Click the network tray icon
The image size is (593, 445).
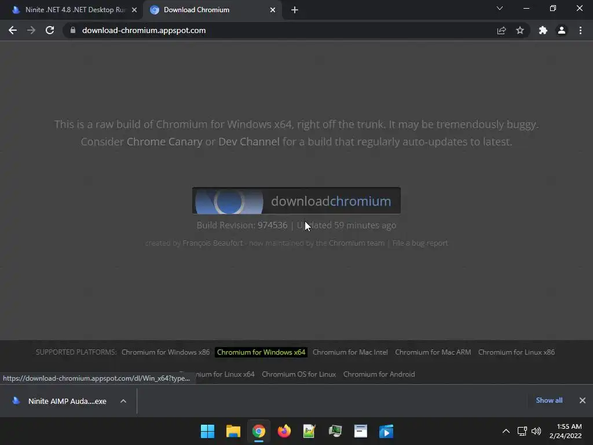522,431
